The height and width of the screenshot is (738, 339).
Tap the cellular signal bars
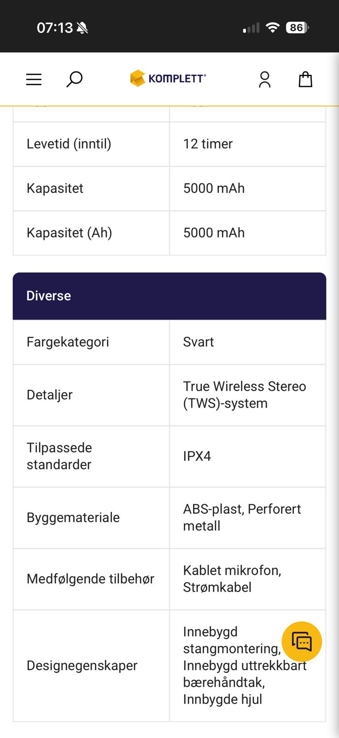tap(251, 28)
